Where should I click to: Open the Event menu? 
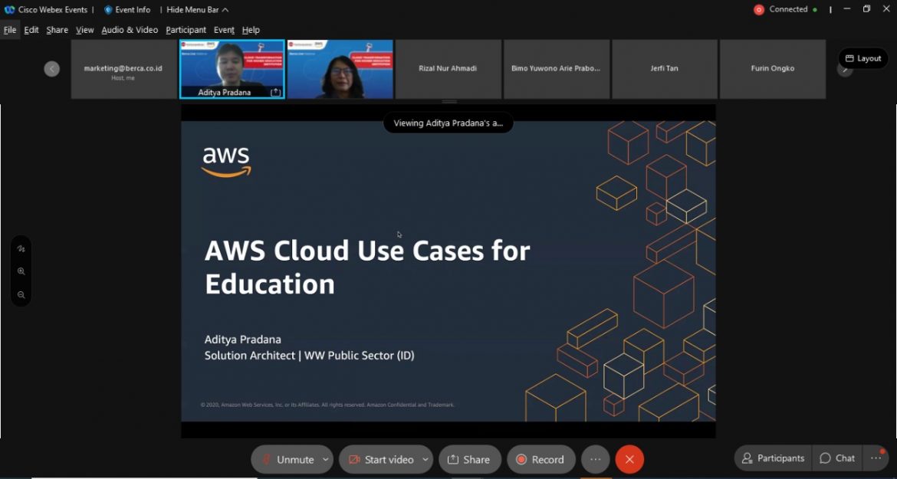(x=224, y=30)
